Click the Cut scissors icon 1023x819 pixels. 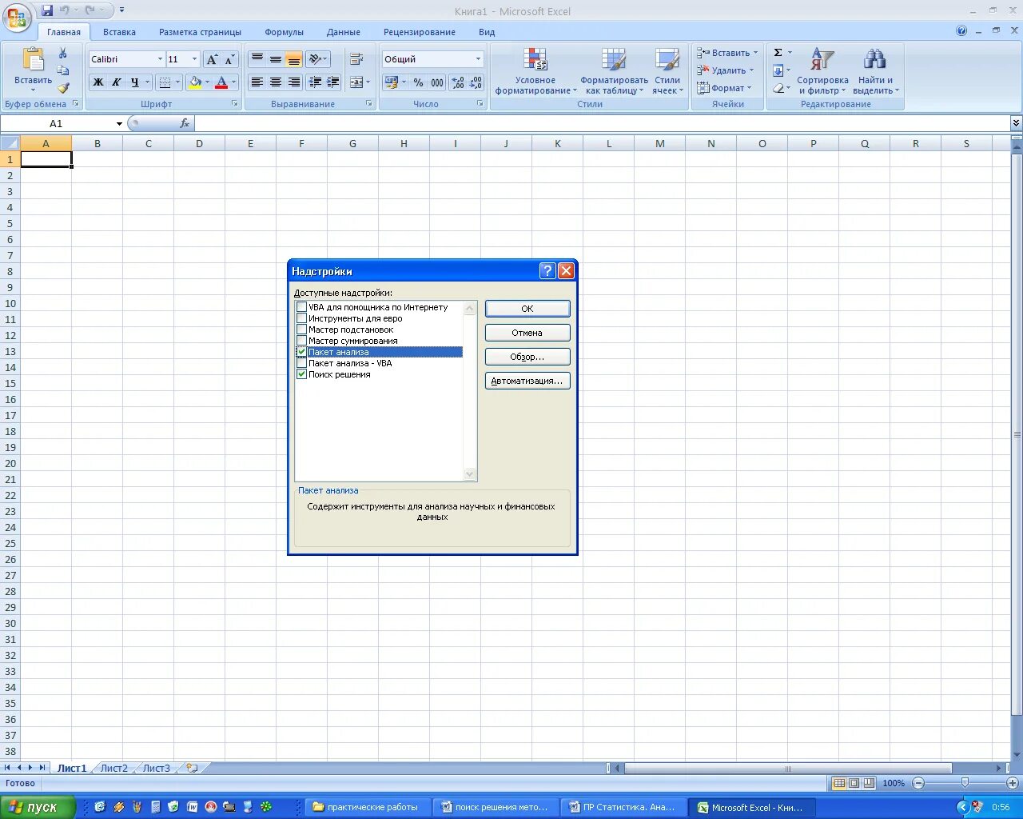click(x=63, y=54)
